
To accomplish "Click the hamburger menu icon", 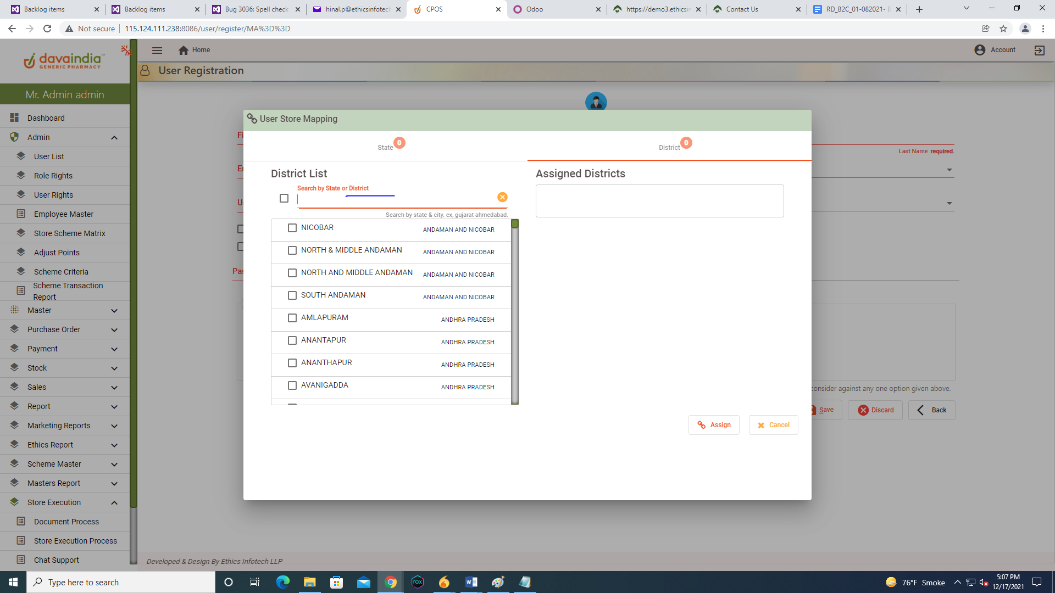I will (157, 50).
